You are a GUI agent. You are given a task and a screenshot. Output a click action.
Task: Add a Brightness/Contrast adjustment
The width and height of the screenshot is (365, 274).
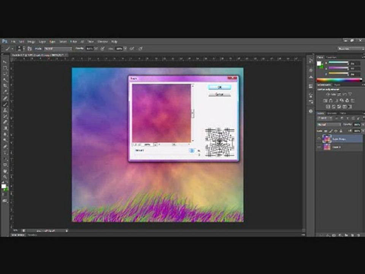(328, 94)
